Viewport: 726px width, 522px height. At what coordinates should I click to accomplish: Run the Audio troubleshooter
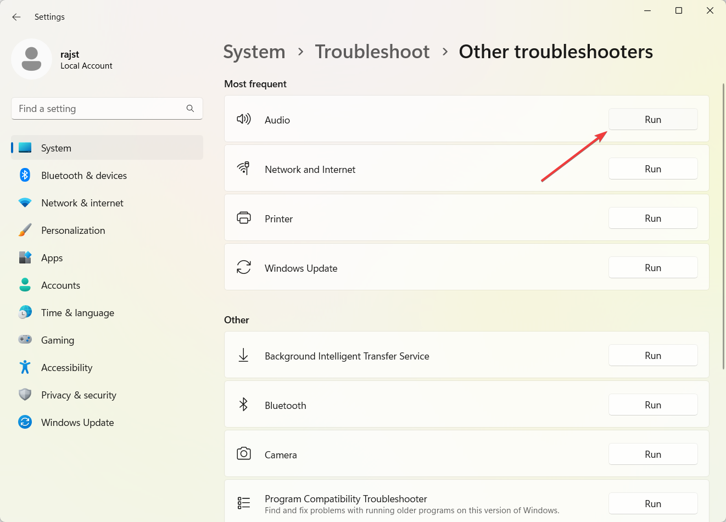(652, 120)
